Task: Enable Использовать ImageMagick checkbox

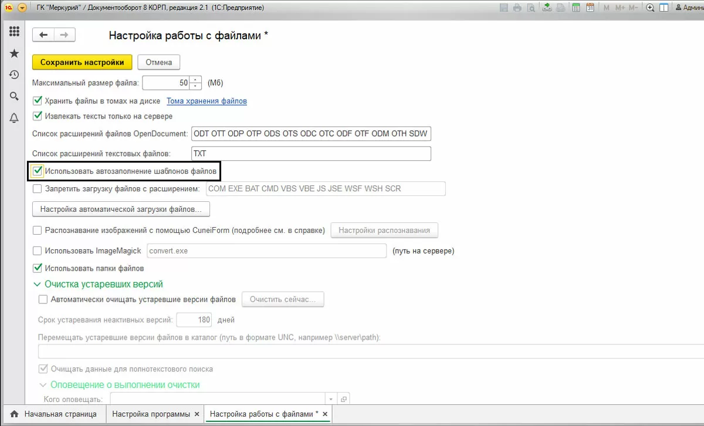Action: [x=38, y=251]
